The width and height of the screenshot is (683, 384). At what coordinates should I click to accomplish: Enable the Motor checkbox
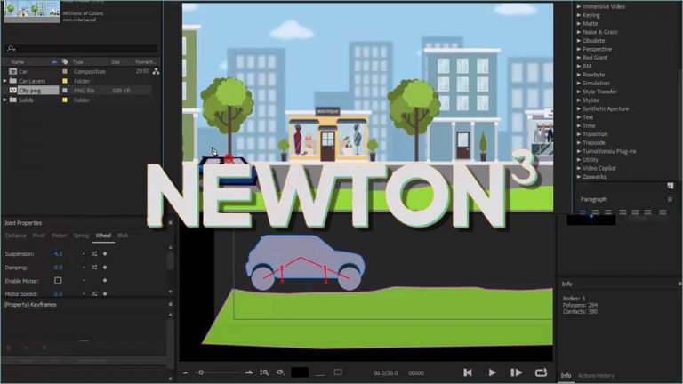58,280
